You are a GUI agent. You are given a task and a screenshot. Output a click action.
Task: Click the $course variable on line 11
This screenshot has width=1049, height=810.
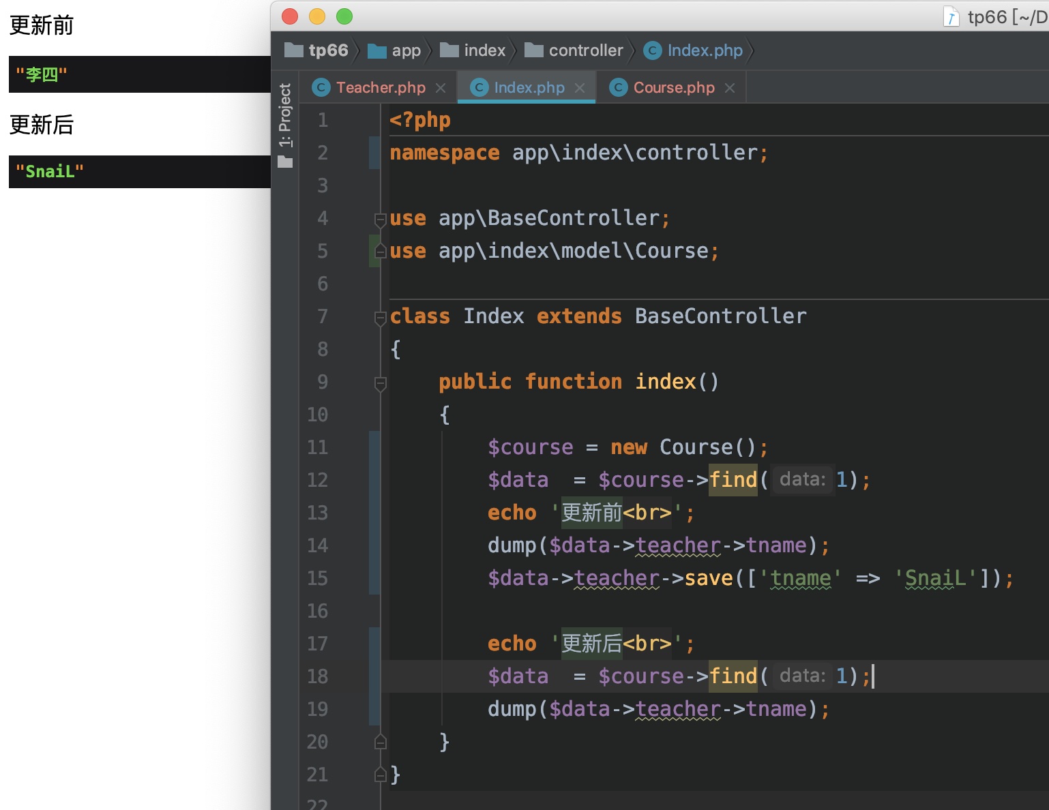531,447
